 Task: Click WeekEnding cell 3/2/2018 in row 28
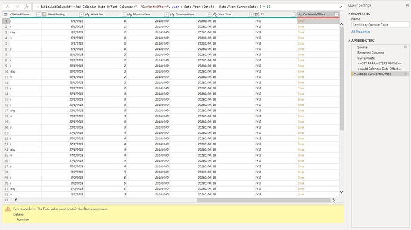[63, 172]
